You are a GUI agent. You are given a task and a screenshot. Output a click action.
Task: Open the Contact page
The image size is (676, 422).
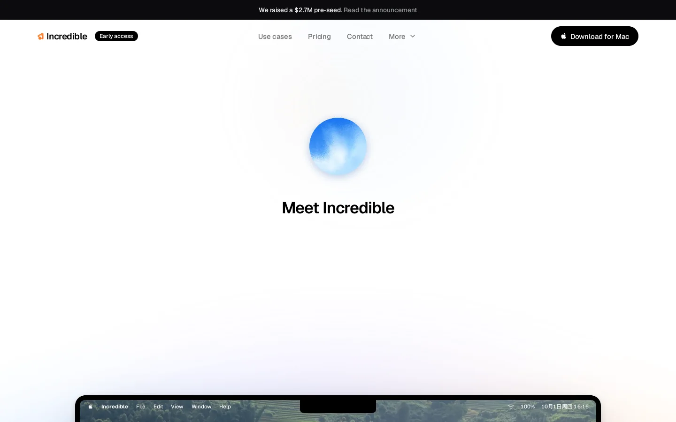[360, 37]
